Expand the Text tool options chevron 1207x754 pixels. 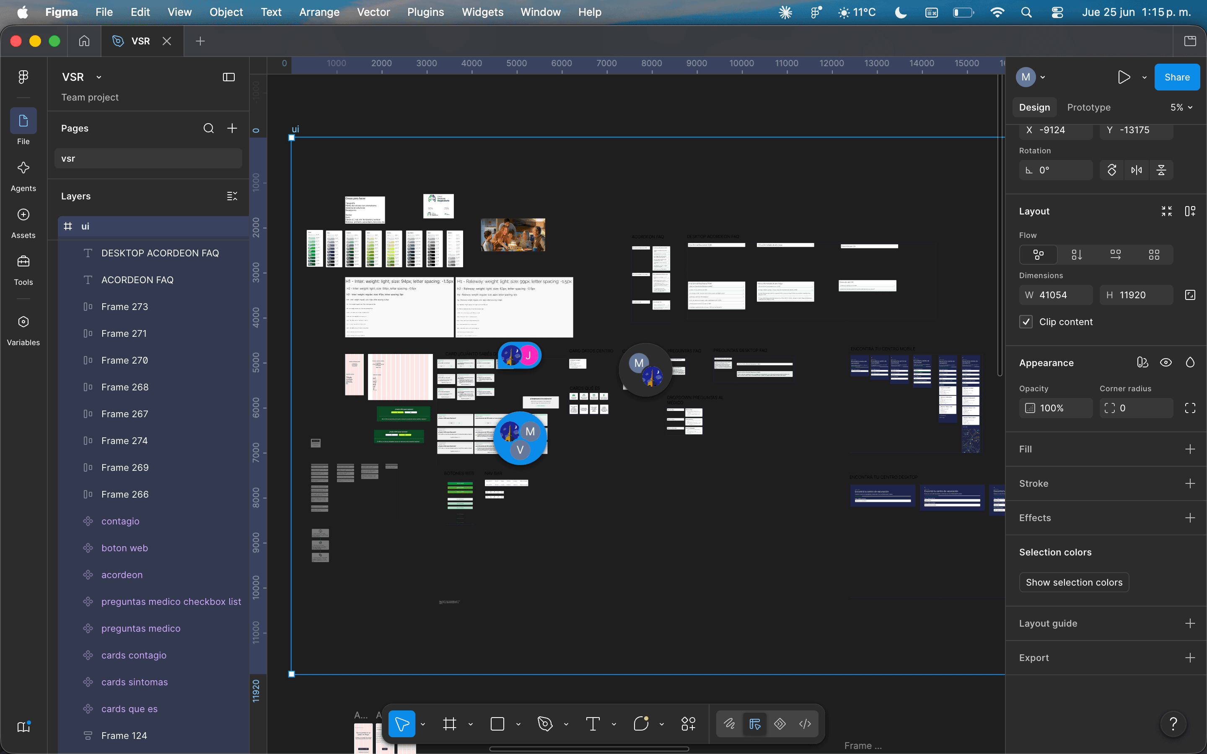click(614, 723)
